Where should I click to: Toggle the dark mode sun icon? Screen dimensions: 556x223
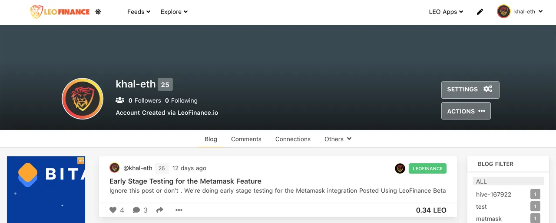[98, 12]
